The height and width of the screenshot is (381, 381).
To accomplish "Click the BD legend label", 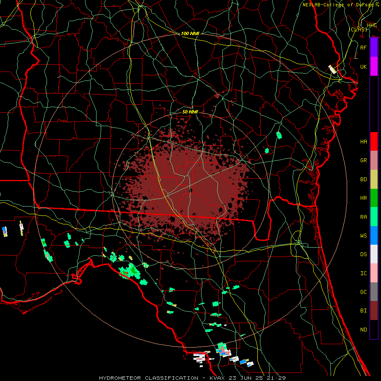I will (x=363, y=179).
